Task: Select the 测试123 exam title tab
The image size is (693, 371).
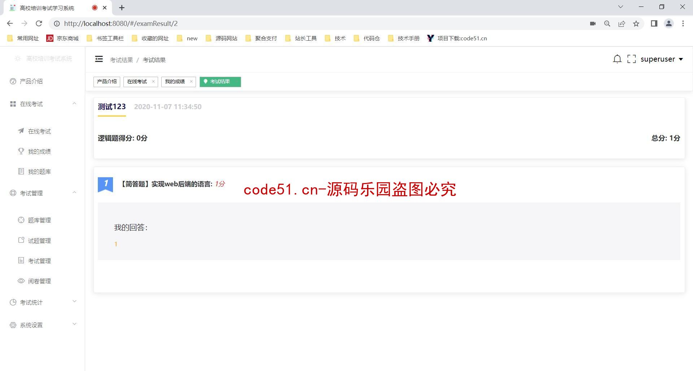Action: point(112,107)
